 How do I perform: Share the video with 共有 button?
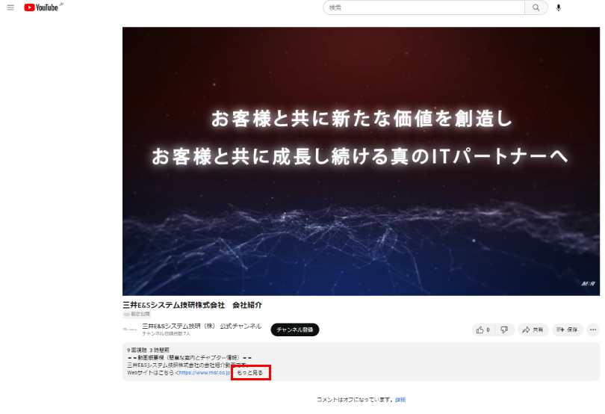(x=533, y=330)
